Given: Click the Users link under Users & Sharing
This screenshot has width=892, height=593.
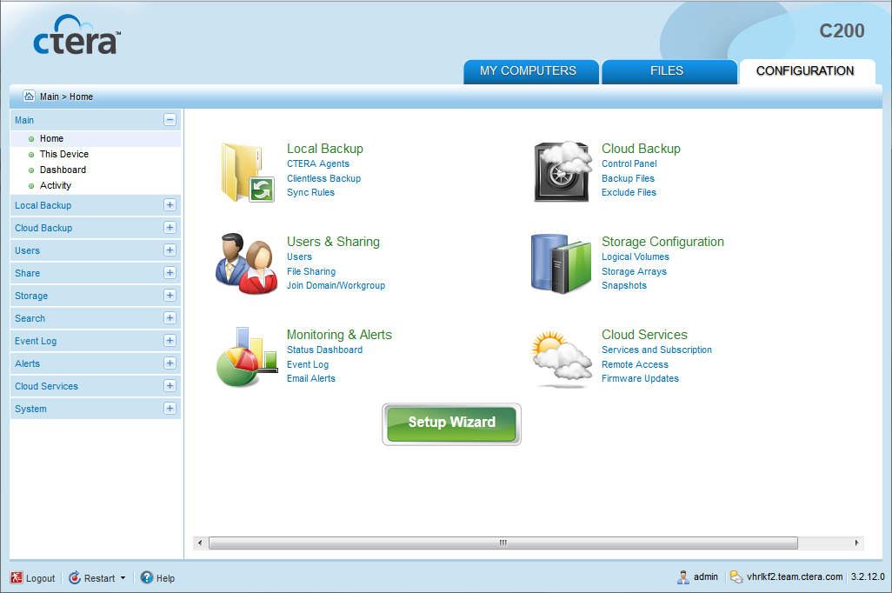Looking at the screenshot, I should (x=299, y=257).
